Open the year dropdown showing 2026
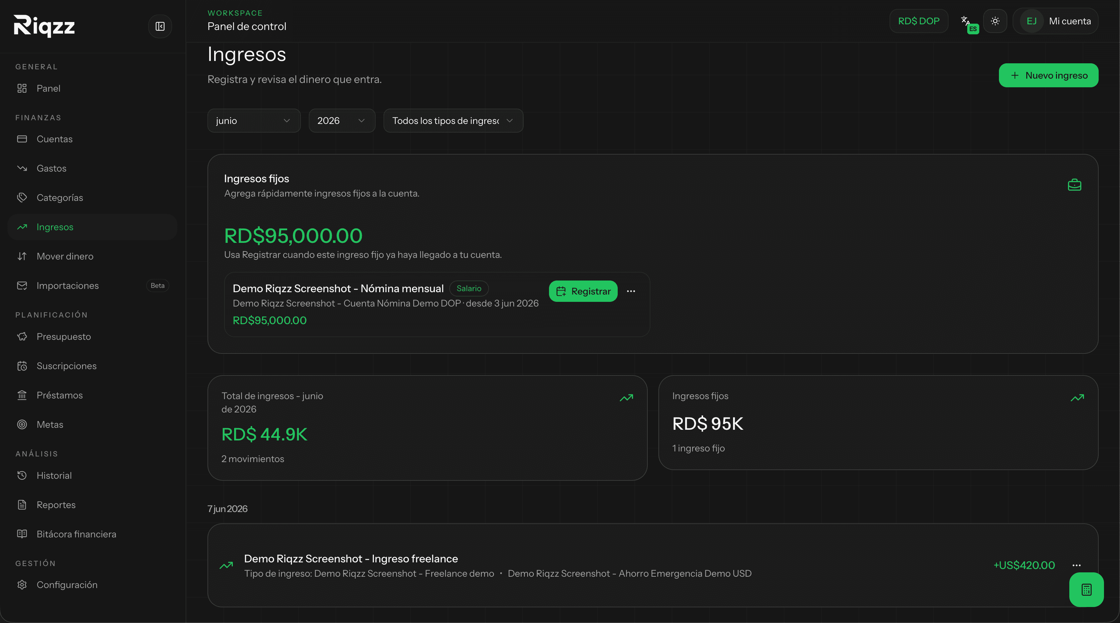1120x623 pixels. tap(342, 121)
